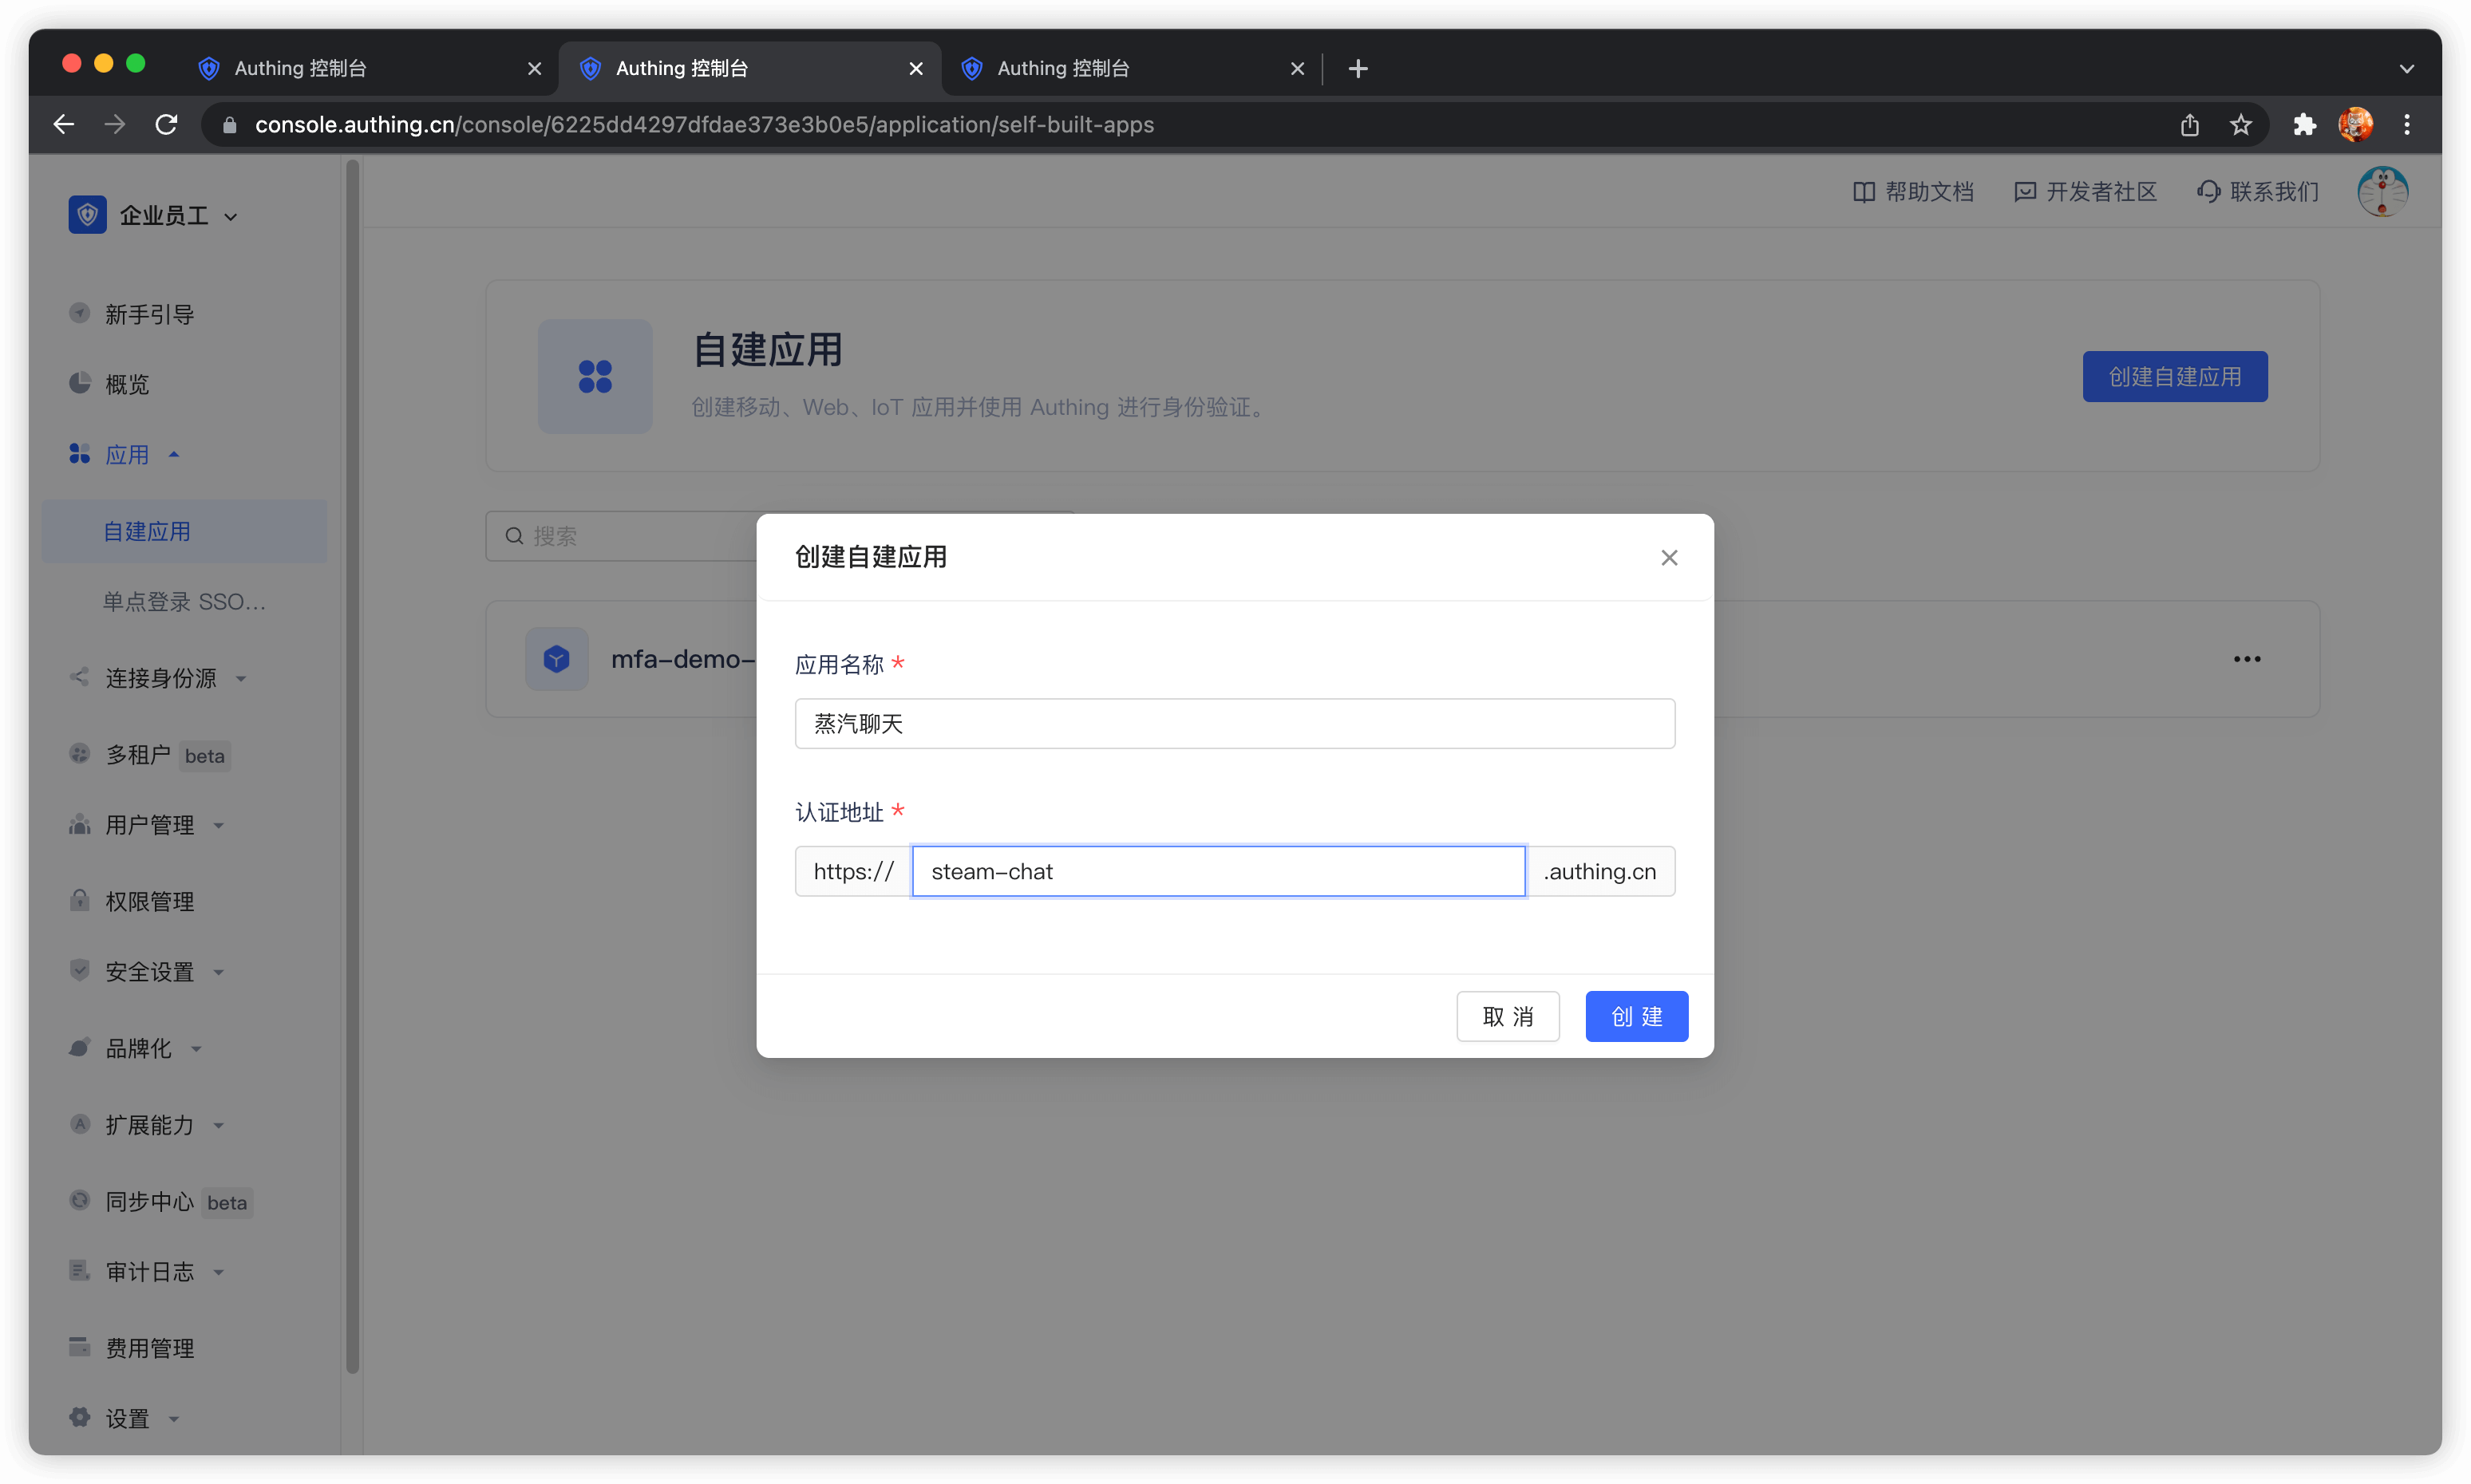Collapse the 应用 sidebar section
The height and width of the screenshot is (1484, 2471).
pyautogui.click(x=127, y=454)
